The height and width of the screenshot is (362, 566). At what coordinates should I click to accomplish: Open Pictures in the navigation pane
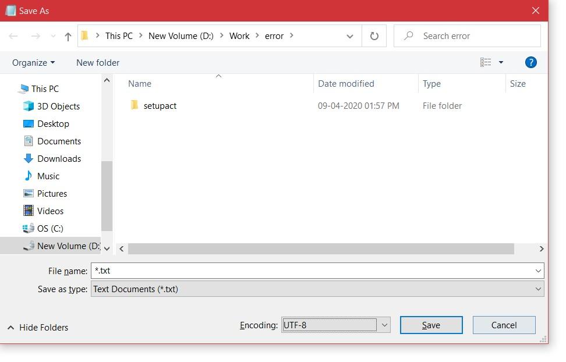(x=52, y=194)
